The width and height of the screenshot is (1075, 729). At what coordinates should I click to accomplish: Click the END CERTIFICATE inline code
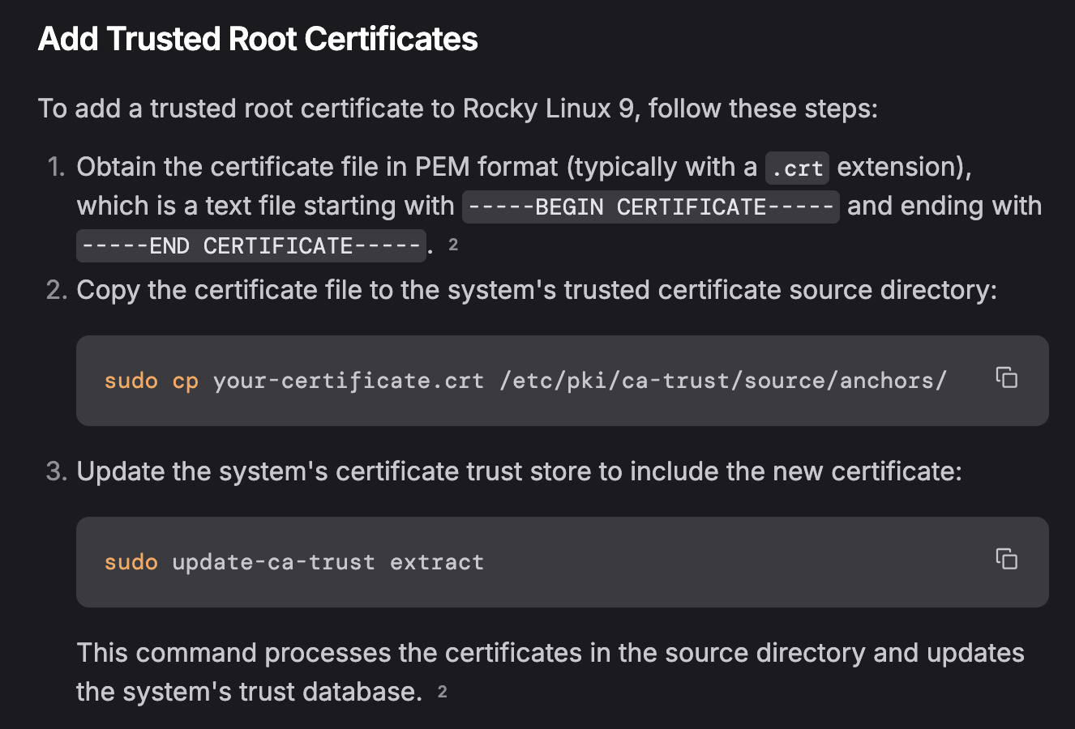coord(251,246)
